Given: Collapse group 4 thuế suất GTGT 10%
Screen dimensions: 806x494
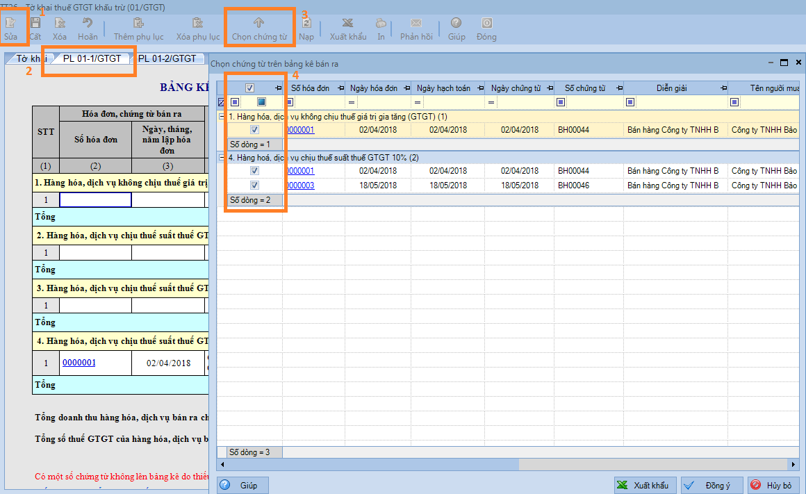Looking at the screenshot, I should pyautogui.click(x=222, y=158).
